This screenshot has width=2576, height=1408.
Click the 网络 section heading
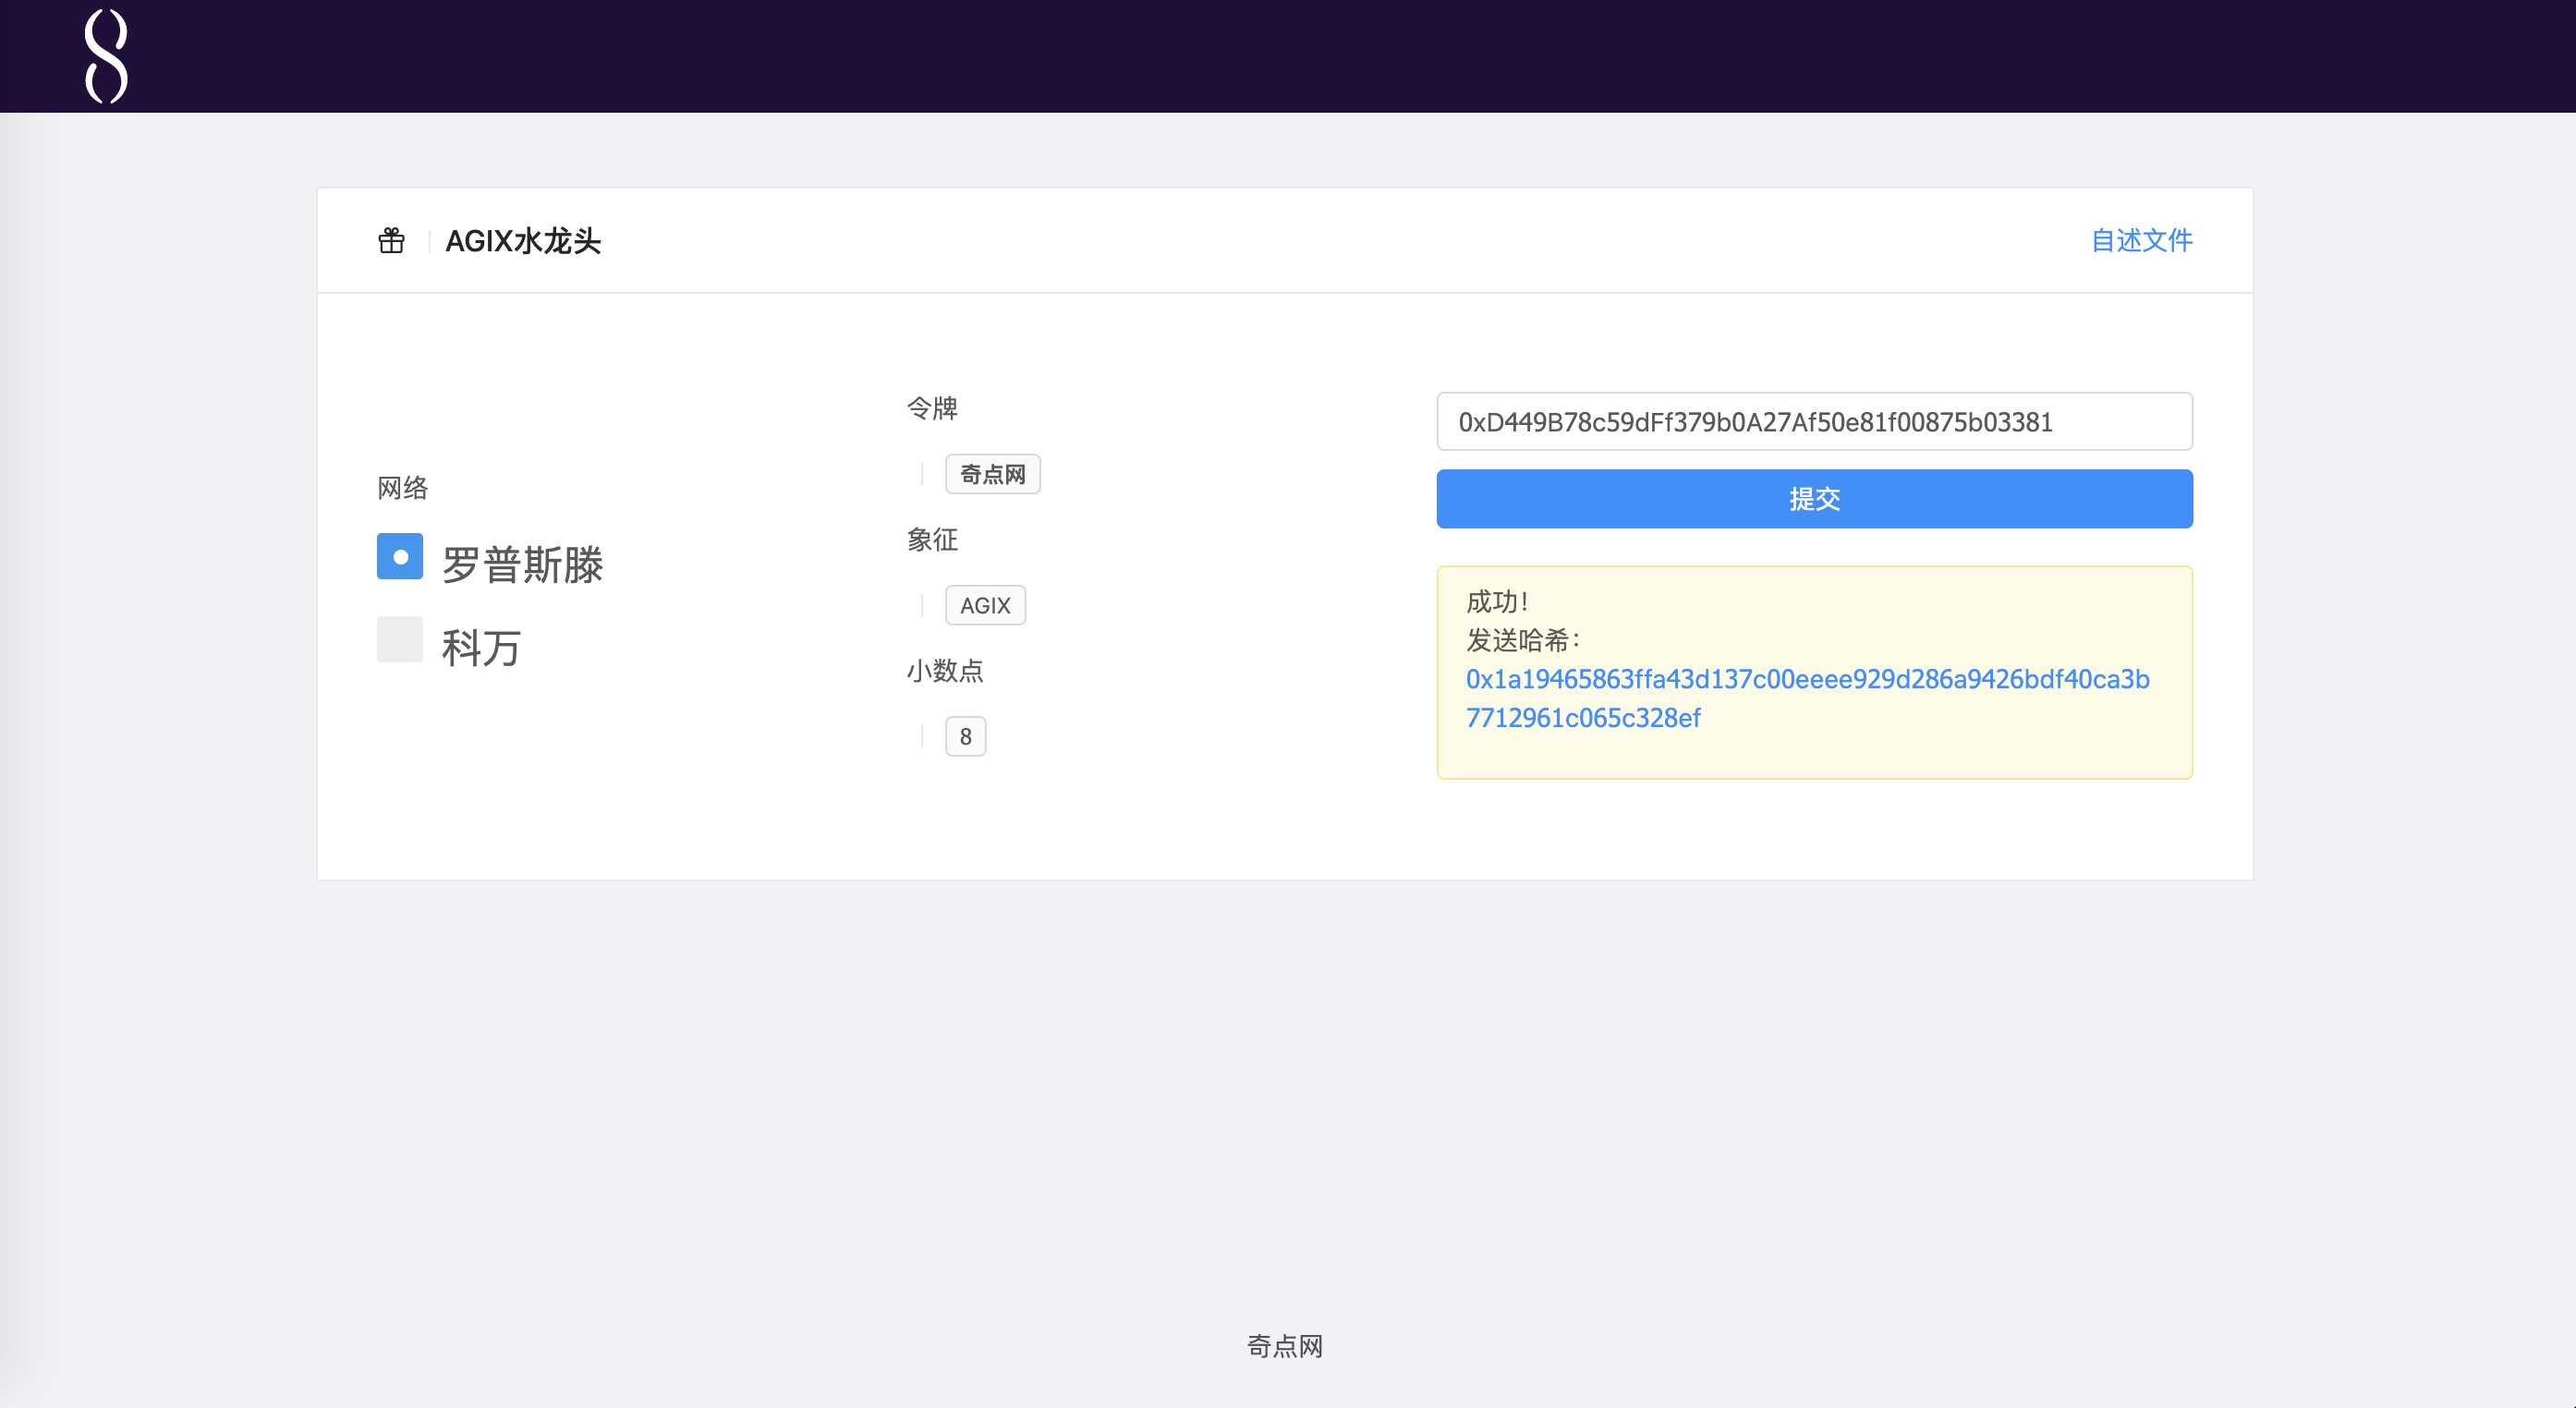coord(402,488)
